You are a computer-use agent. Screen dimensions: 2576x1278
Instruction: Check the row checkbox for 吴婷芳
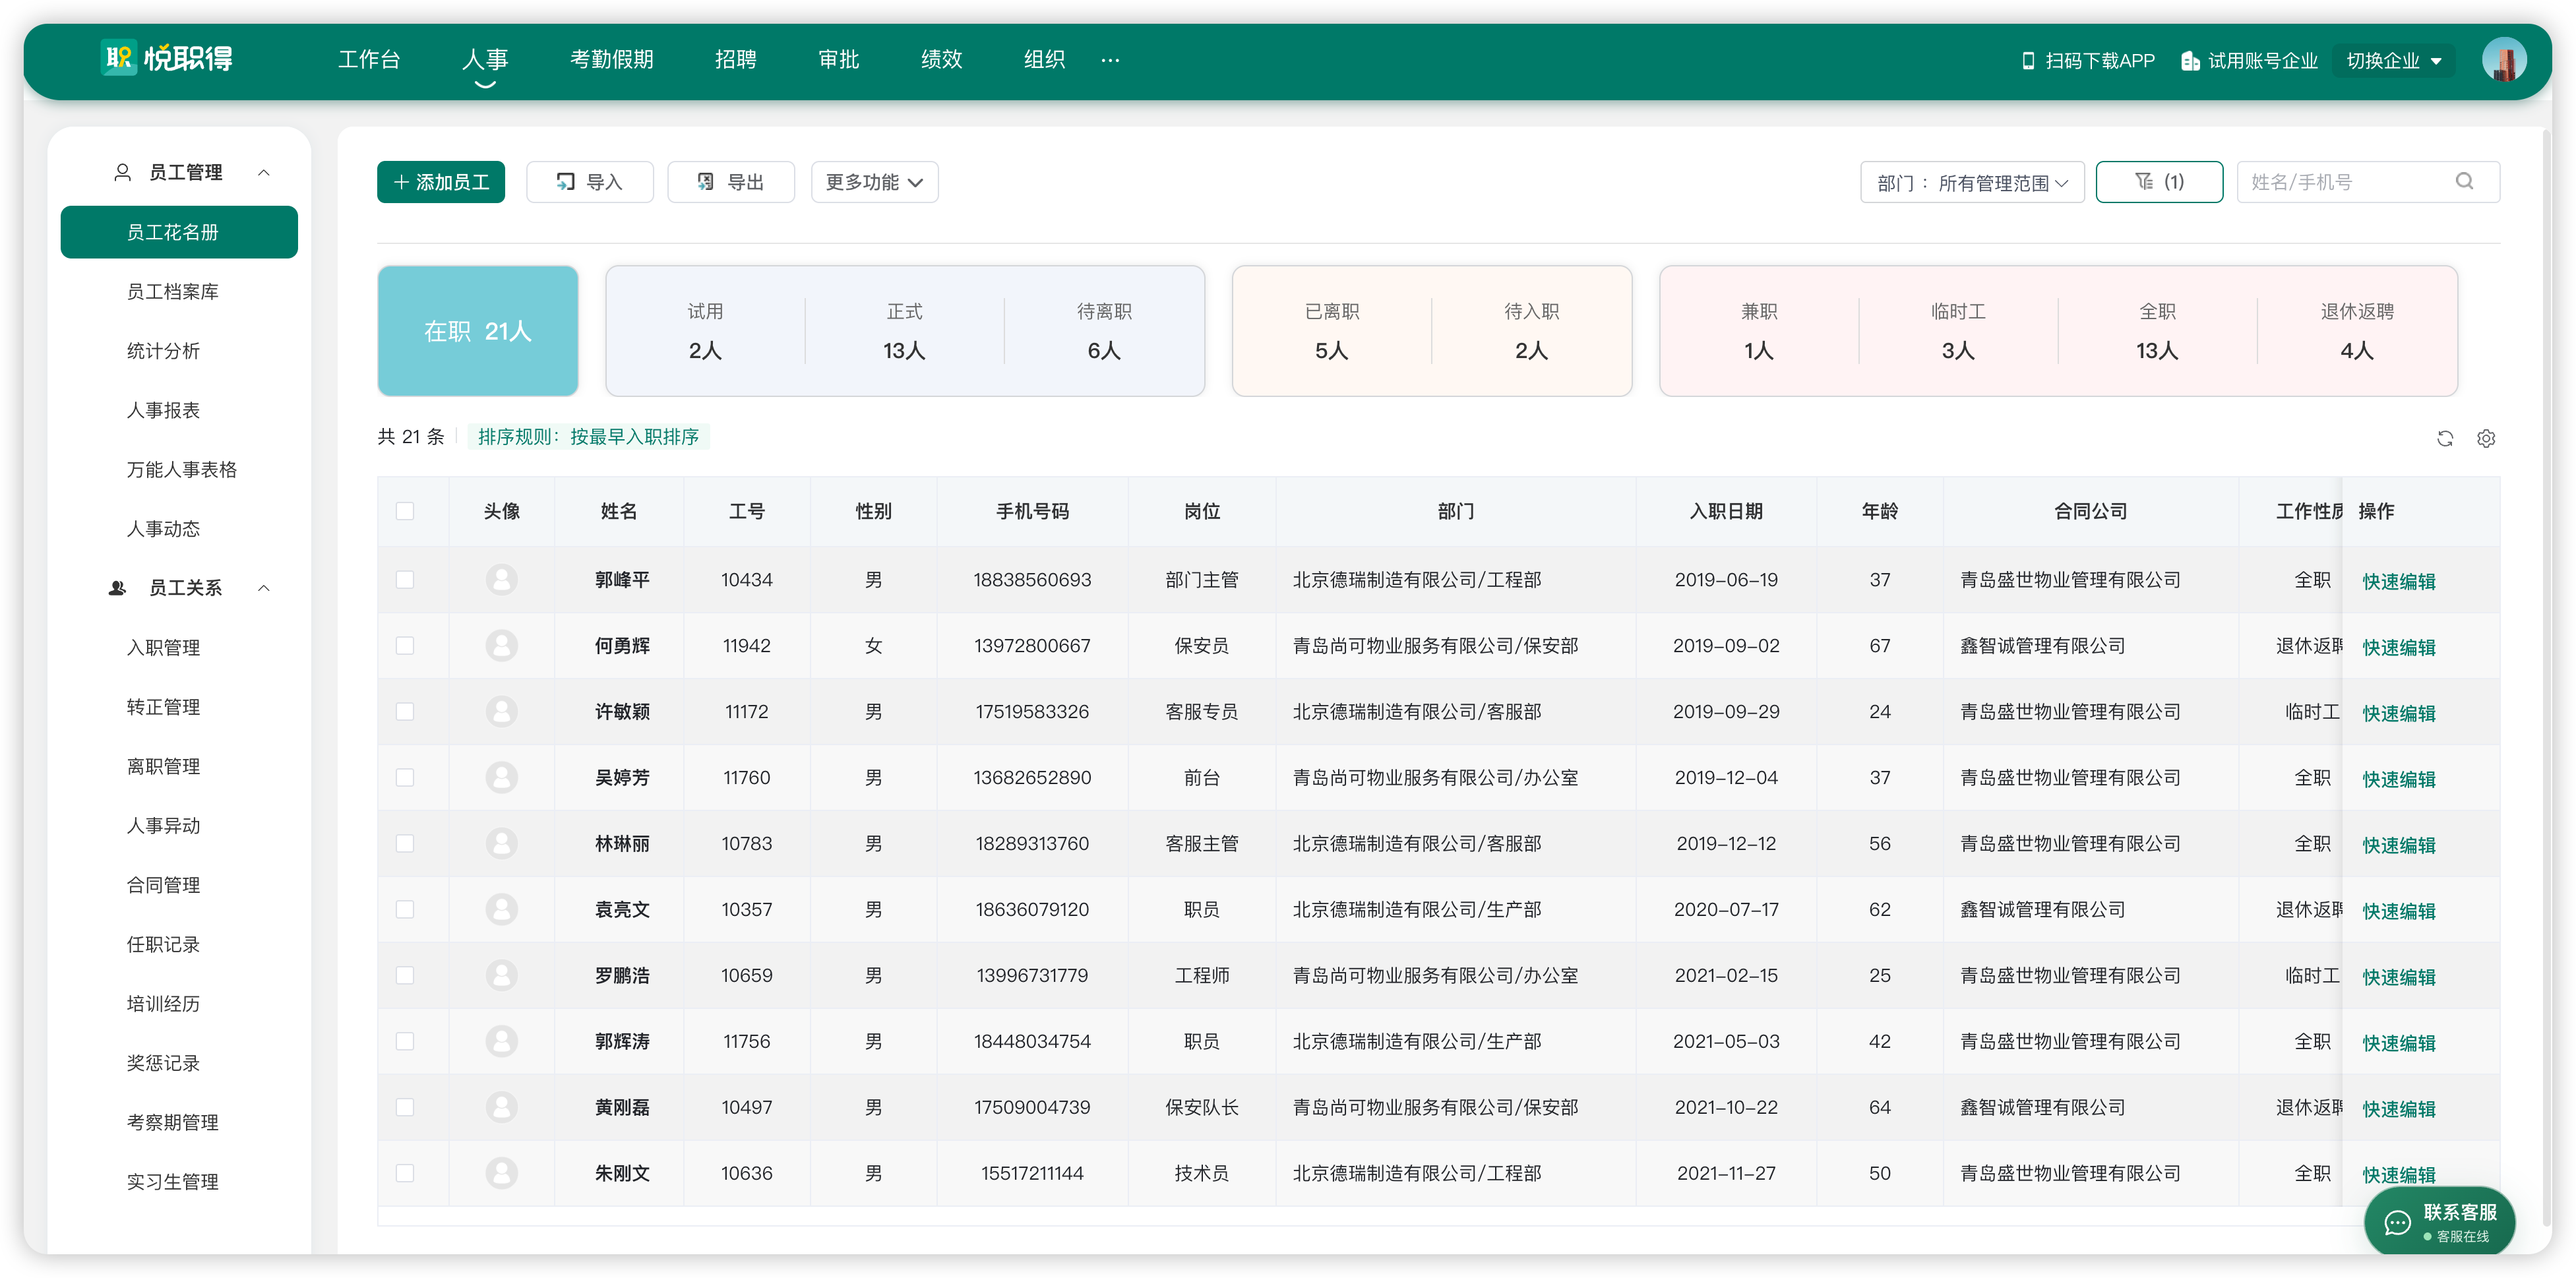click(x=404, y=777)
